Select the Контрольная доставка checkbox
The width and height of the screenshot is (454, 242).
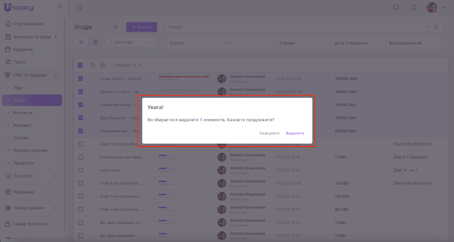[x=81, y=157]
